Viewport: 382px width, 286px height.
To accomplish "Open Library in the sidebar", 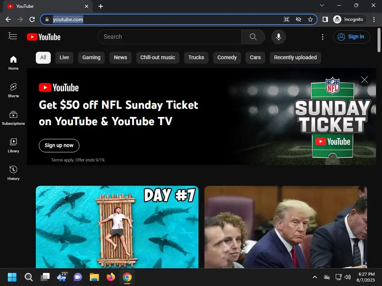I will (x=13, y=146).
